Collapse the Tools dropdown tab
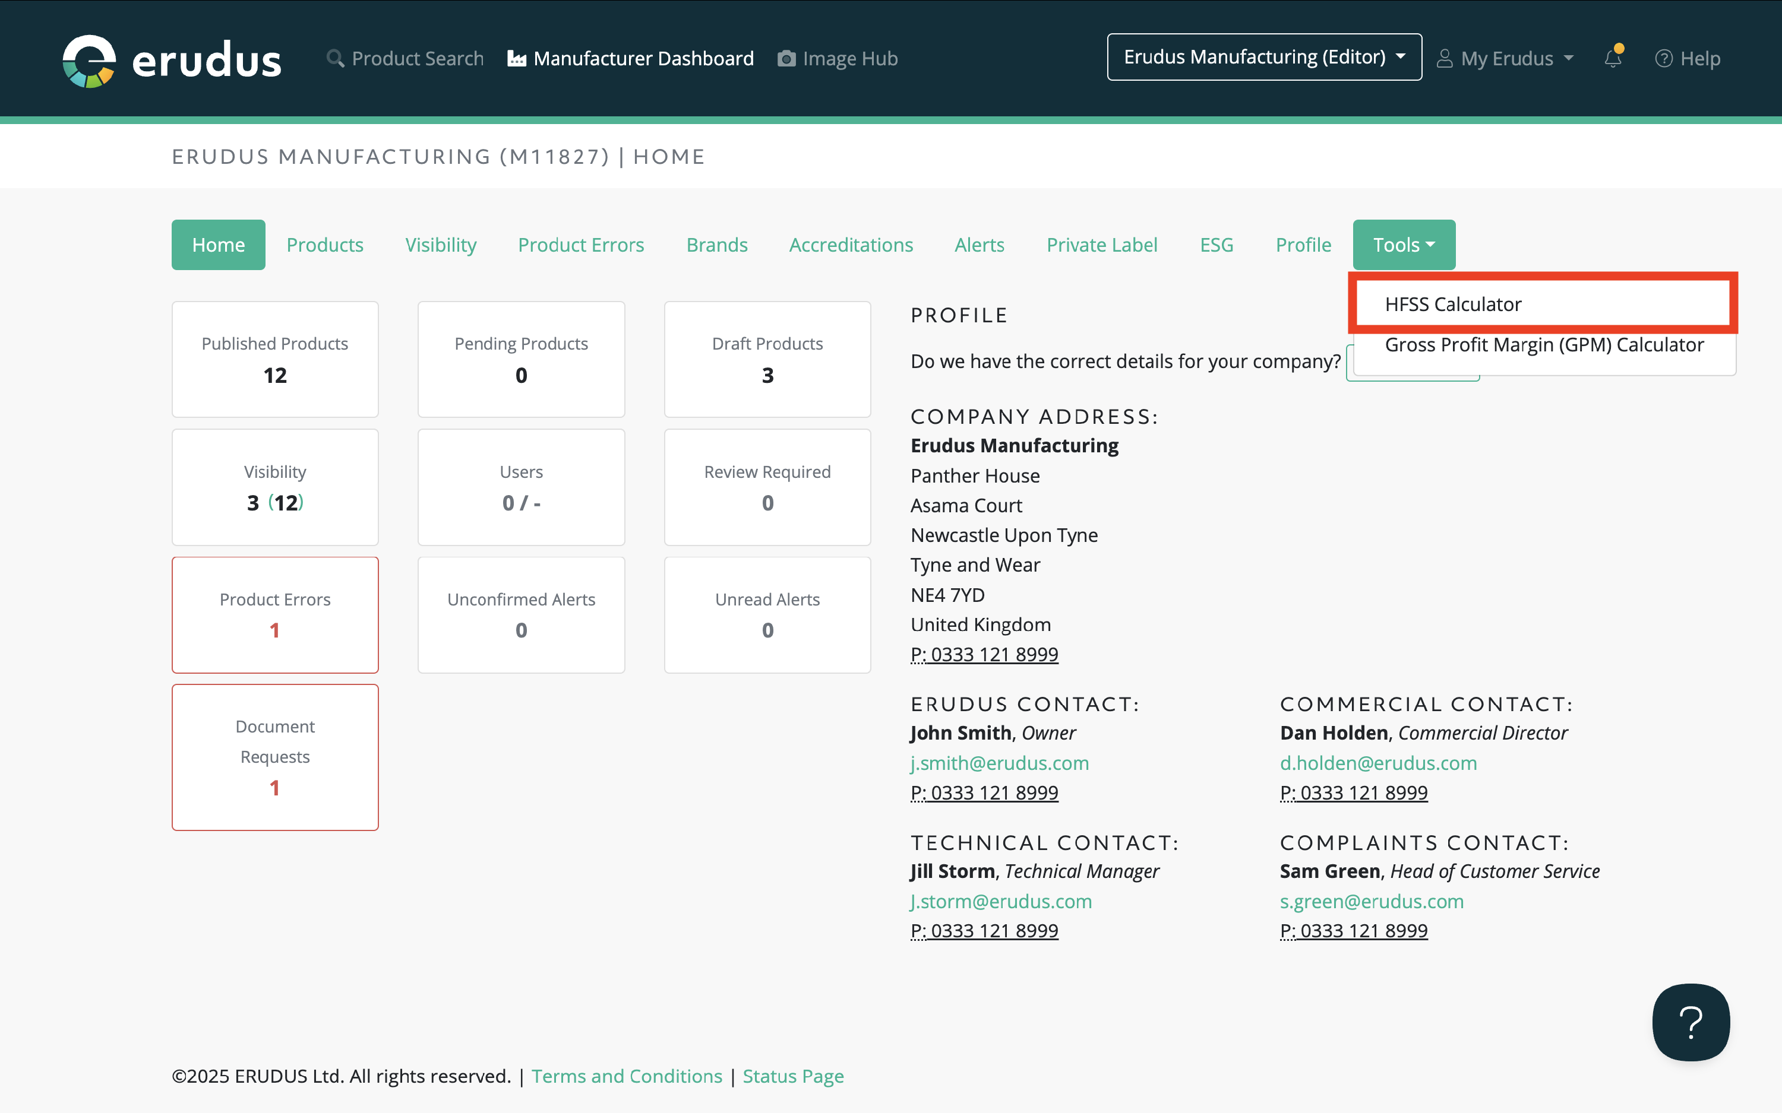 tap(1403, 245)
